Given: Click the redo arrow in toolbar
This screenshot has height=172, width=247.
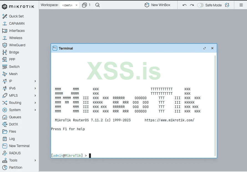Looking at the screenshot, I should point(192,5).
